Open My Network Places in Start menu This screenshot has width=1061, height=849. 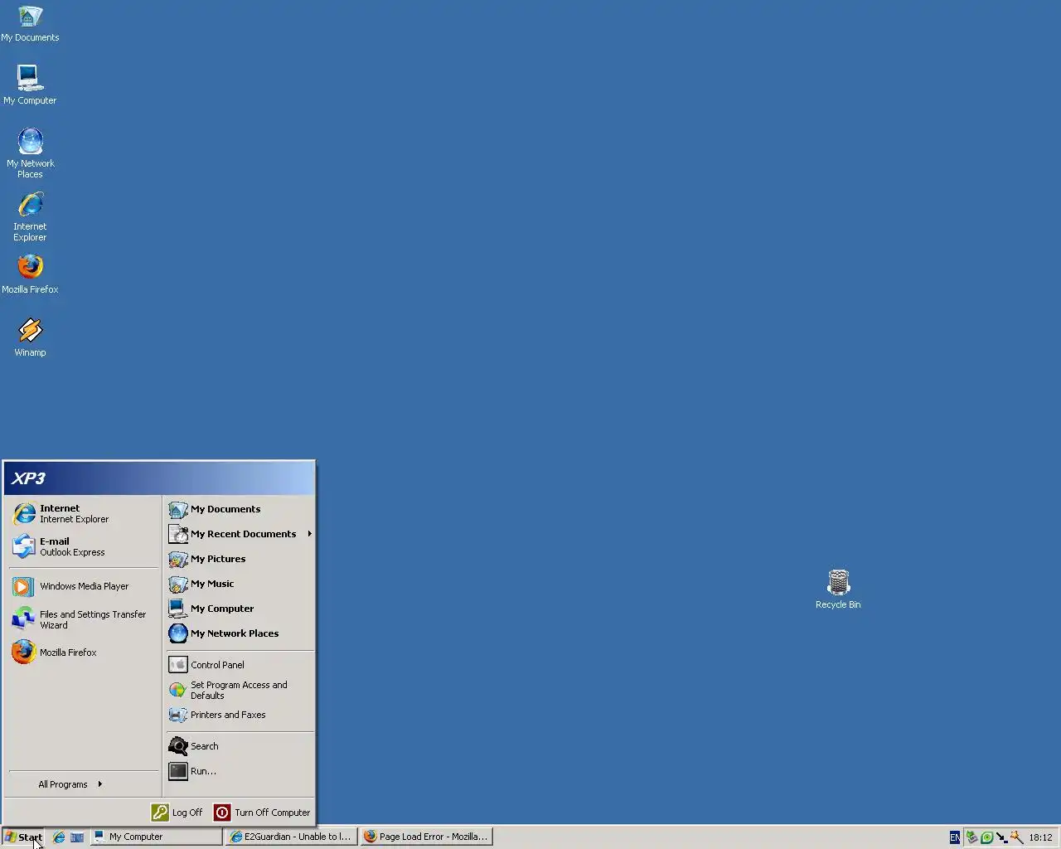(x=240, y=633)
